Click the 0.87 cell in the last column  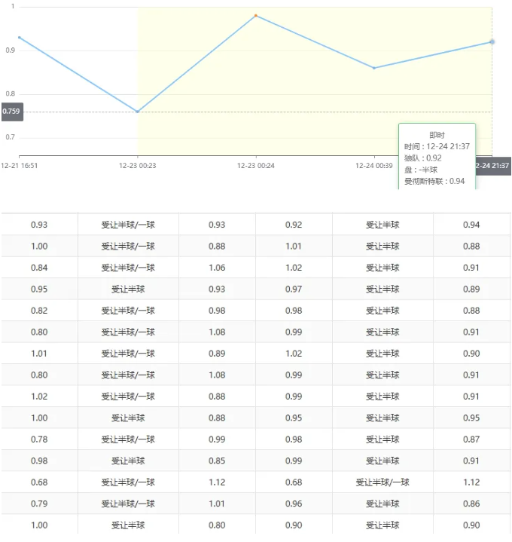[x=471, y=439]
